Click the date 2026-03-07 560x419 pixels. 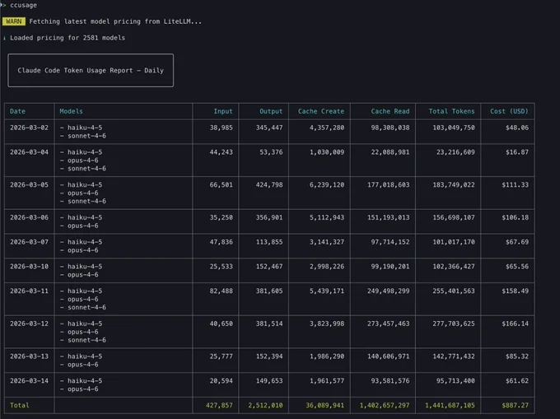[29, 242]
